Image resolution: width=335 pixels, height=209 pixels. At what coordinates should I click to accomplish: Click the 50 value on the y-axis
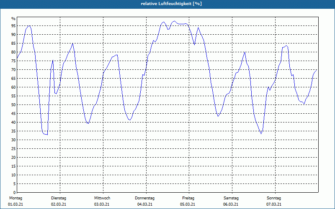(x=13, y=105)
